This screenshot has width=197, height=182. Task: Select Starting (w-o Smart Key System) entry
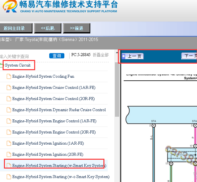61,177
